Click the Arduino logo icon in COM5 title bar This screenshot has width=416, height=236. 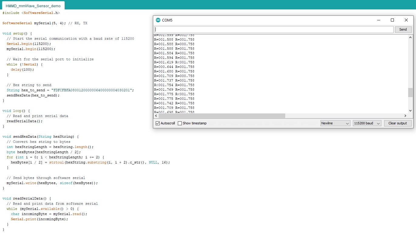[x=158, y=20]
